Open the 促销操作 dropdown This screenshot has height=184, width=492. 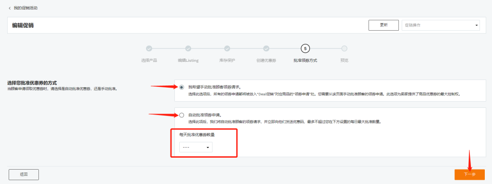click(441, 25)
